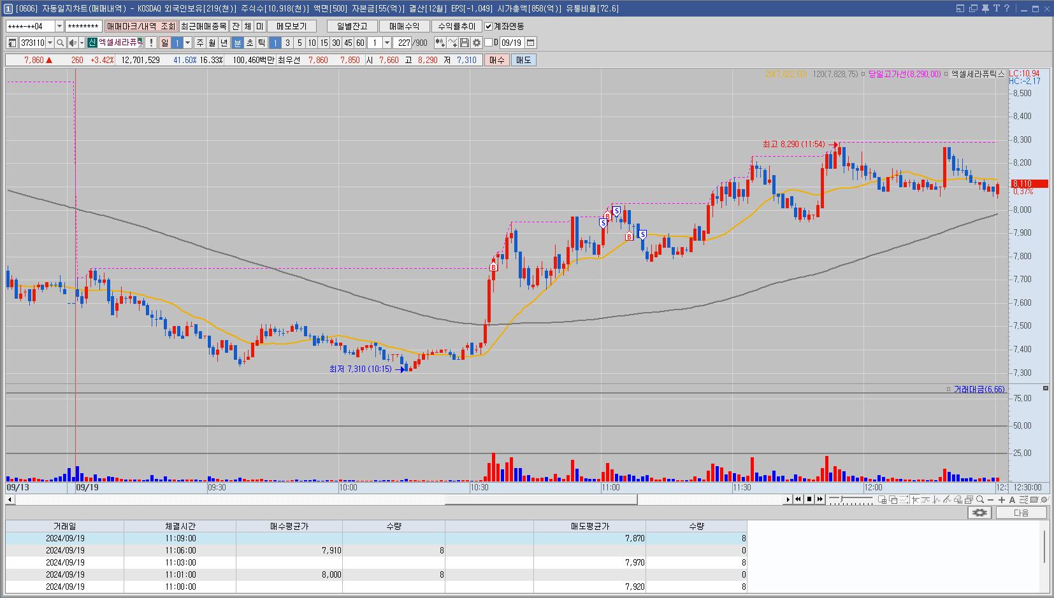Click the 수익률추이 button
The image size is (1054, 598).
coord(457,26)
